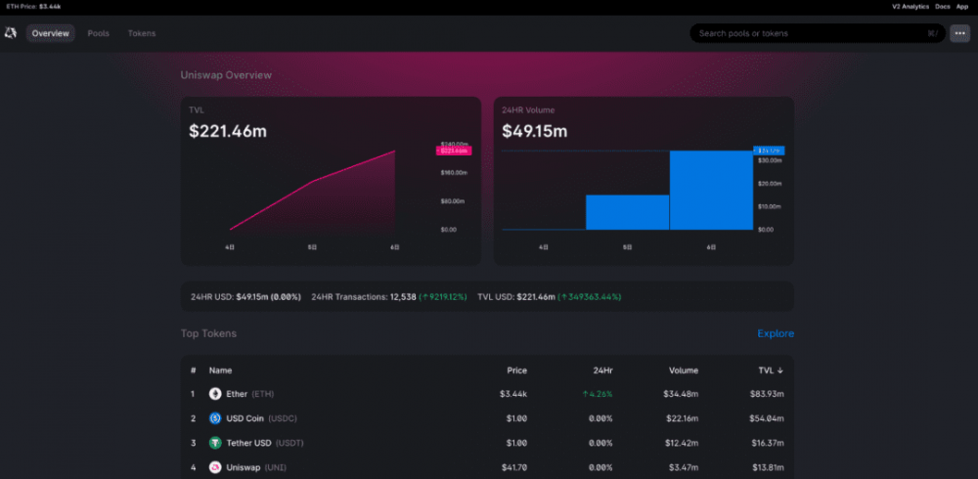This screenshot has width=978, height=479.
Task: Sort tokens by Volume column header
Action: (x=684, y=370)
